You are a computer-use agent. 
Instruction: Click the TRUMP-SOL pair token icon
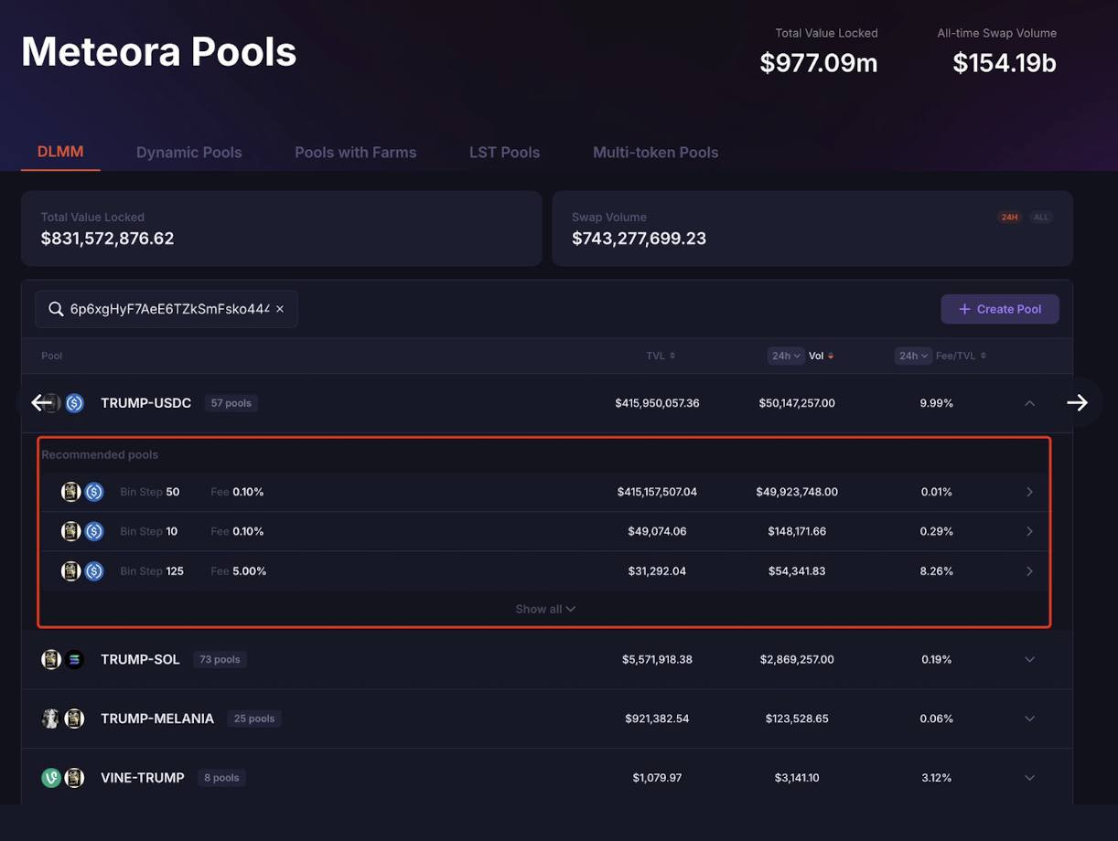pyautogui.click(x=62, y=659)
